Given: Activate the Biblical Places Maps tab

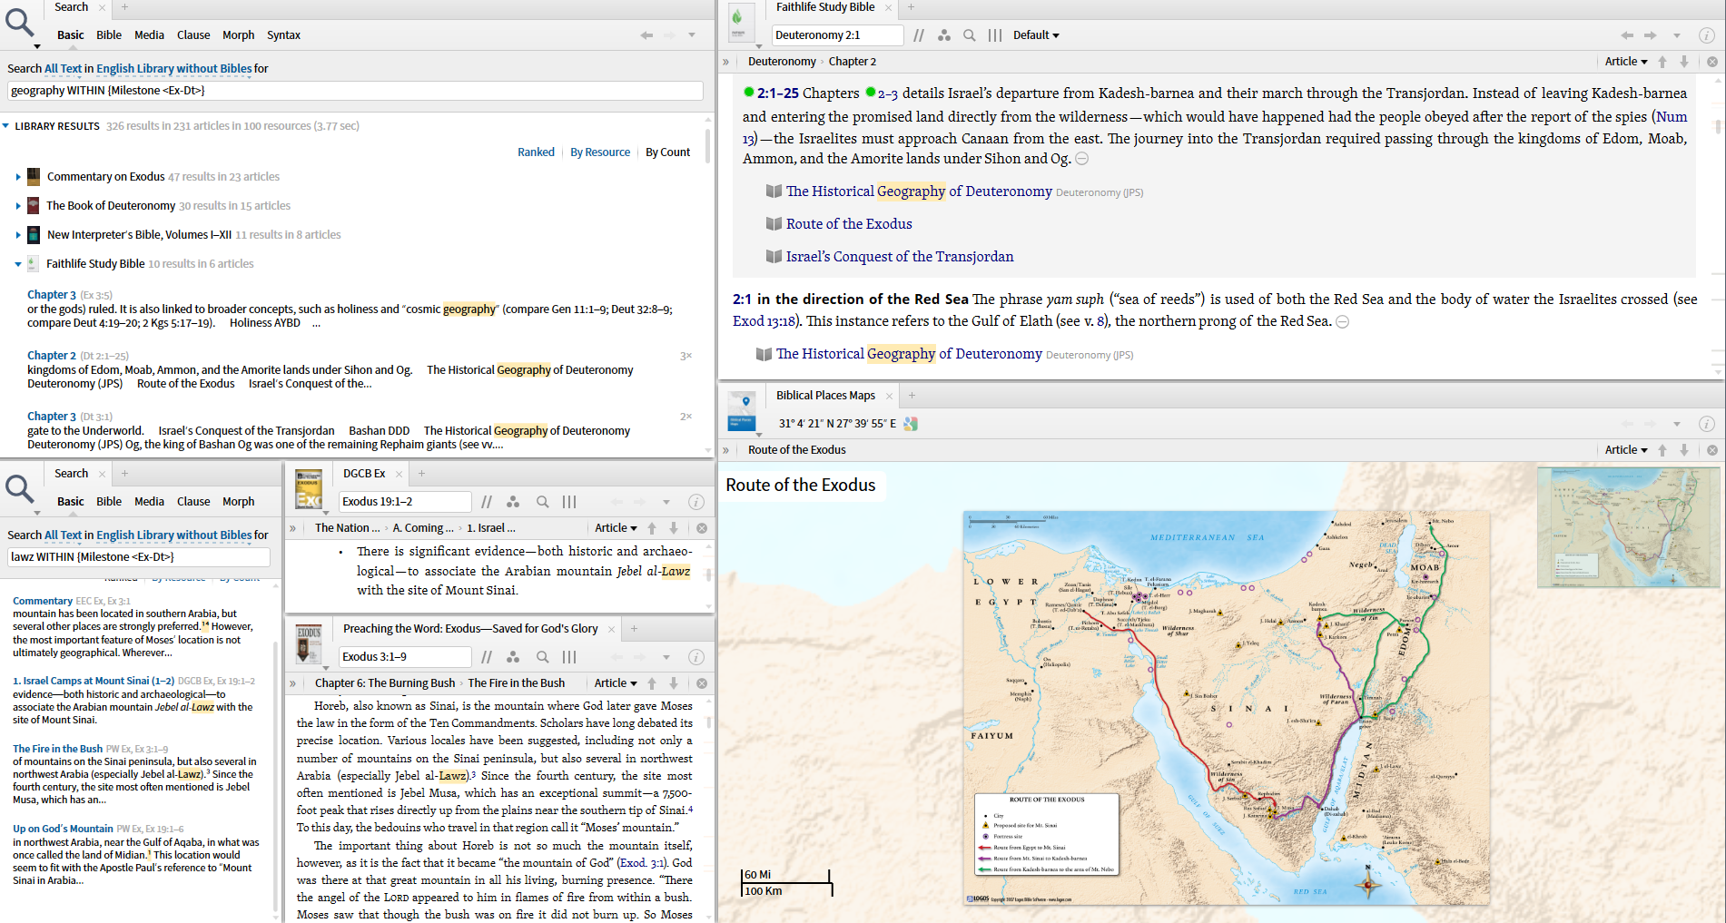Looking at the screenshot, I should pyautogui.click(x=825, y=396).
